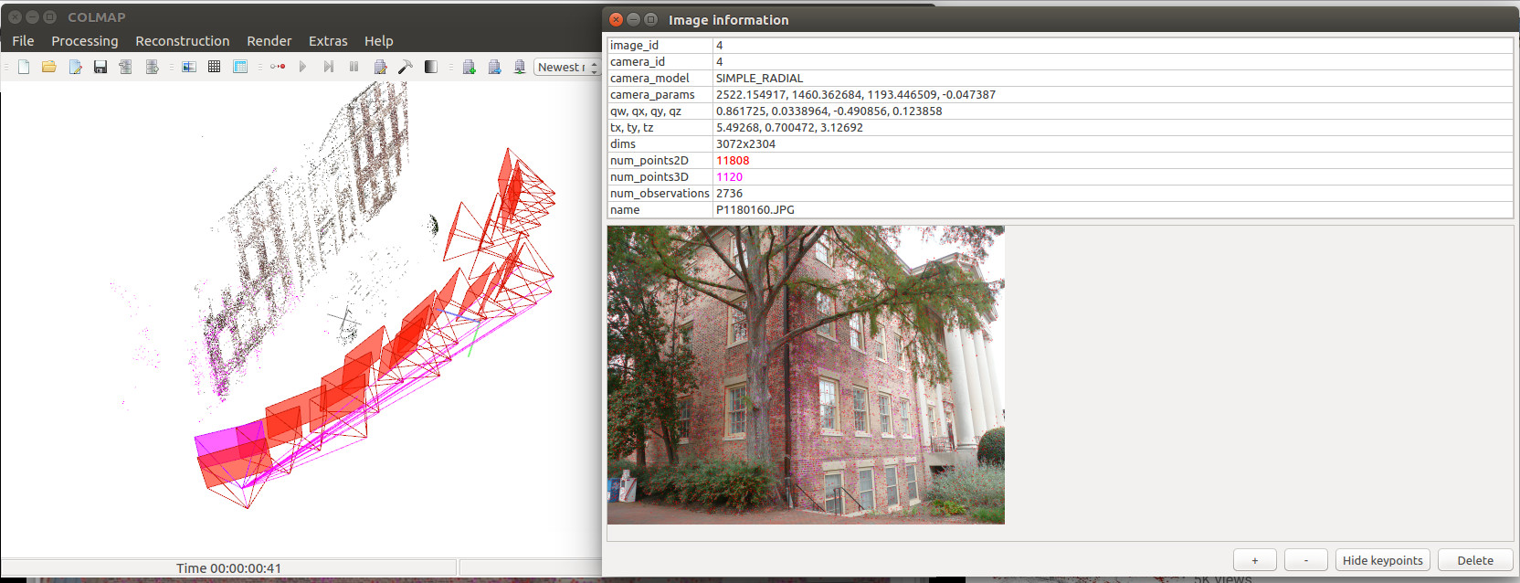The height and width of the screenshot is (583, 1520).
Task: Run Bundle adjustment hammer icon
Action: [406, 67]
